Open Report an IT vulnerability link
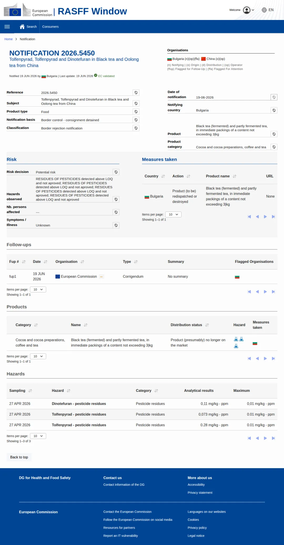 point(120,536)
